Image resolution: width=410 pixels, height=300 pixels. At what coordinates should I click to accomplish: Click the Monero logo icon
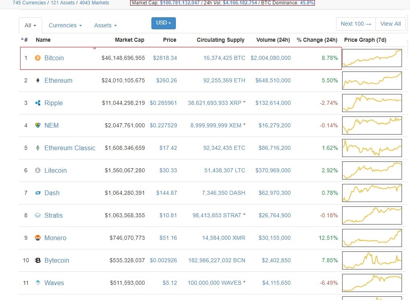click(x=38, y=238)
